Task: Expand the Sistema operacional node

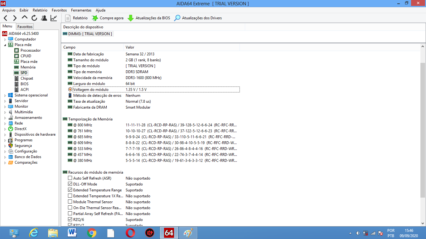Action: click(5, 96)
